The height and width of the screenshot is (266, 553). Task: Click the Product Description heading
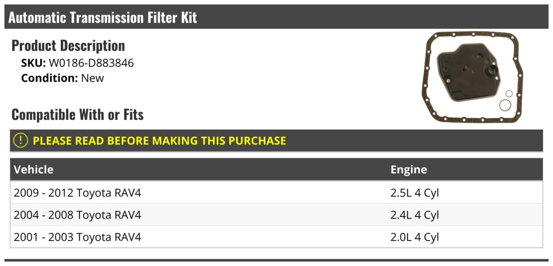click(68, 46)
